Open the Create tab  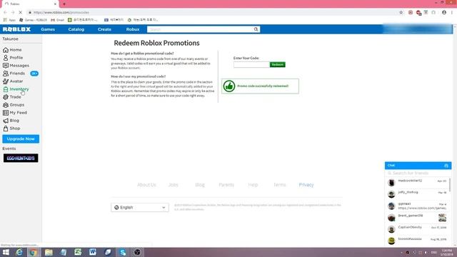tap(104, 29)
